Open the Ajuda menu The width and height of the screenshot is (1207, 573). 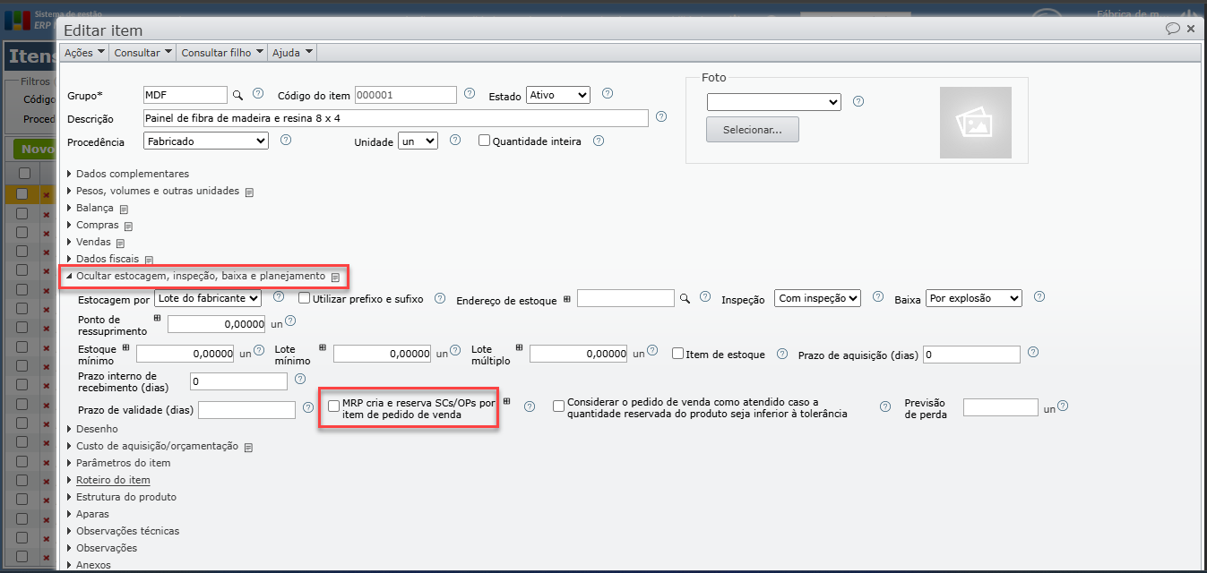[x=292, y=53]
